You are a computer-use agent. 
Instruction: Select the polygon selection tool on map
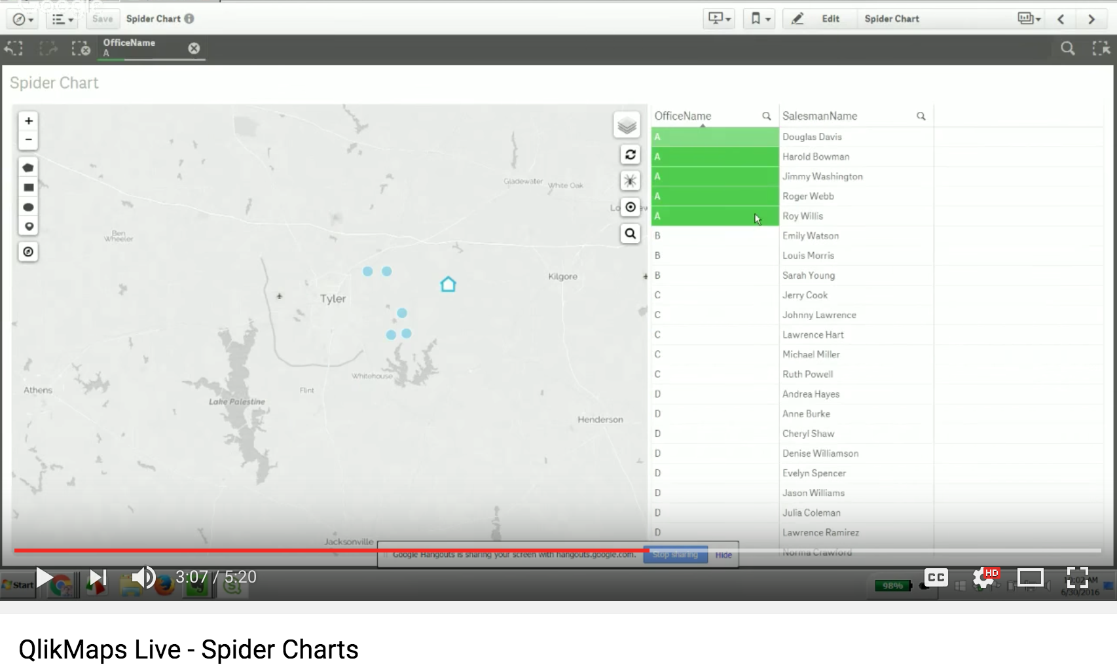[28, 168]
